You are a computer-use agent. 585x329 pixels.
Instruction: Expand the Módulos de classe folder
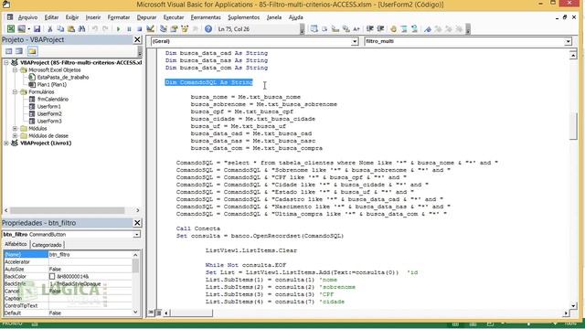15,136
